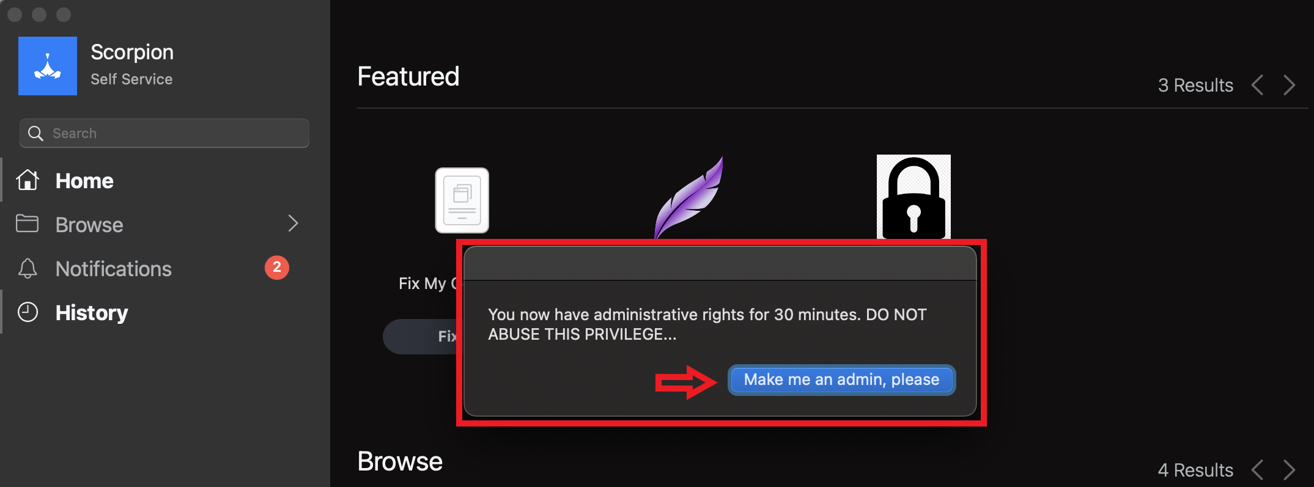Click the Notifications bell icon
This screenshot has width=1314, height=487.
click(28, 268)
